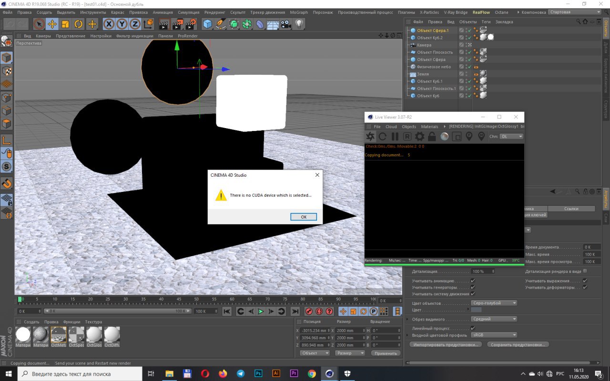Add a floor environment object
The height and width of the screenshot is (381, 610).
click(273, 24)
